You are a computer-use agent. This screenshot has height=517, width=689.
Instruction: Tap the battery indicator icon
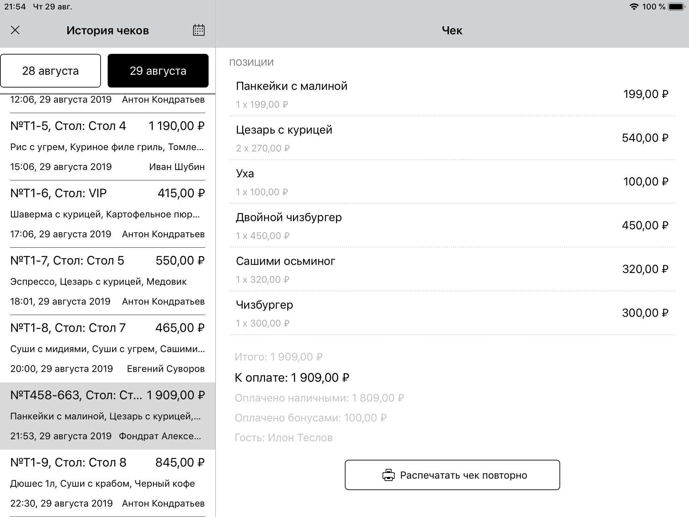pos(677,7)
